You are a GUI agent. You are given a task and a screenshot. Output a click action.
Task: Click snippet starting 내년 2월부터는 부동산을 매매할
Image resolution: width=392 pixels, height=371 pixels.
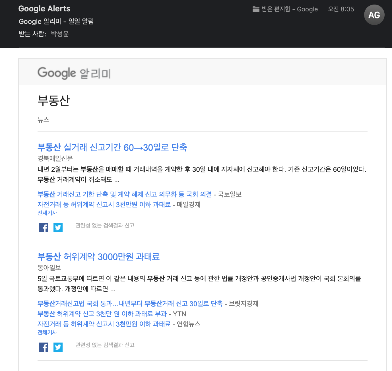point(202,174)
